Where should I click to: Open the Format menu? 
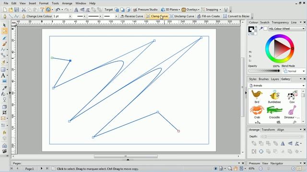click(44, 3)
